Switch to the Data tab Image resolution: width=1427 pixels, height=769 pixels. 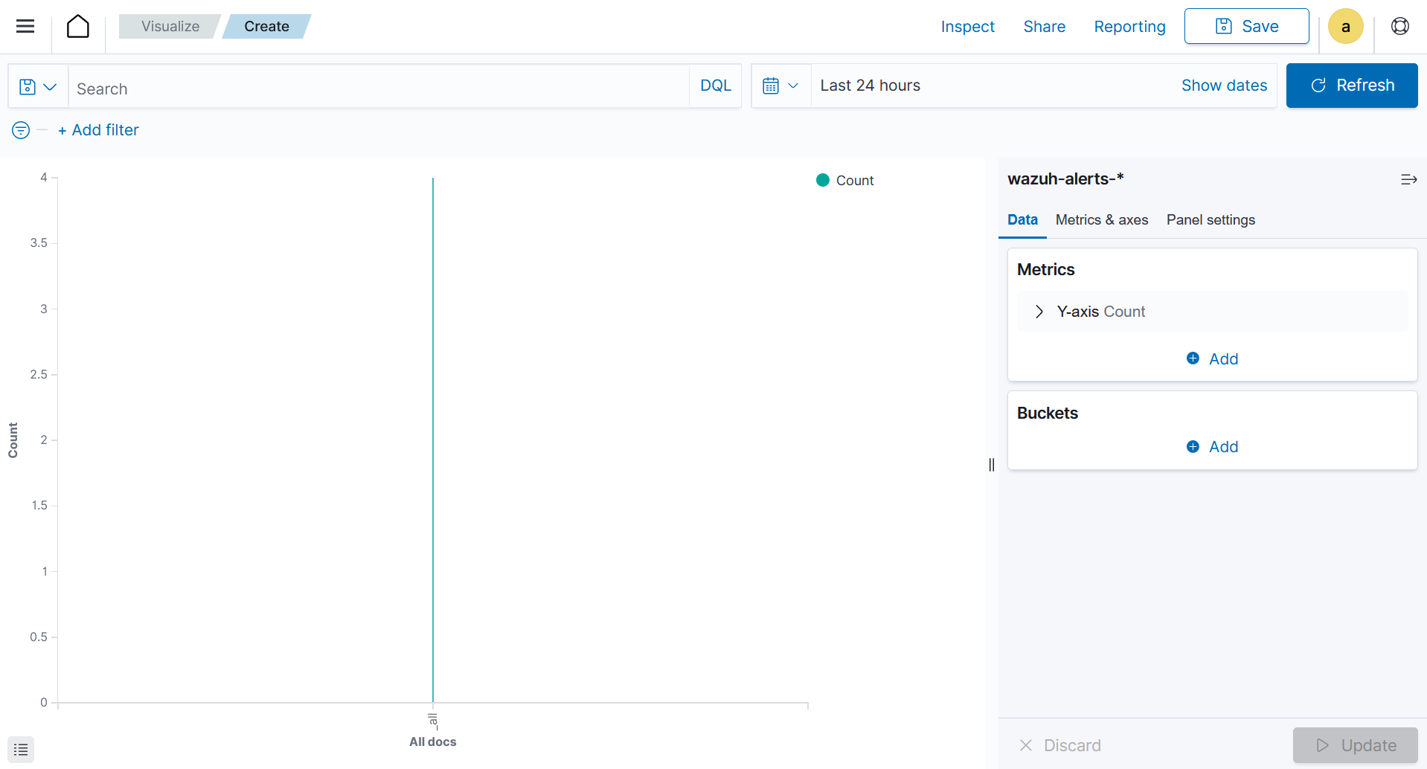[1022, 219]
